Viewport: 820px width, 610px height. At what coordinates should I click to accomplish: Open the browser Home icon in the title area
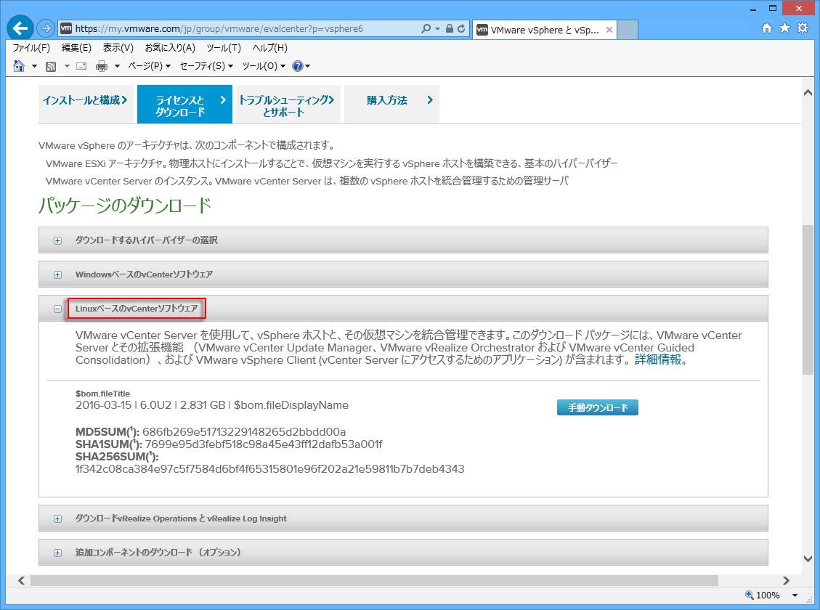767,28
